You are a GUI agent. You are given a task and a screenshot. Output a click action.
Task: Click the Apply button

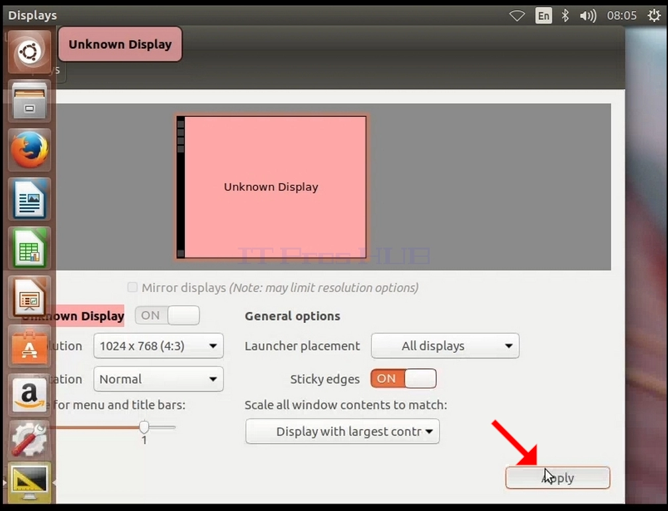[557, 478]
